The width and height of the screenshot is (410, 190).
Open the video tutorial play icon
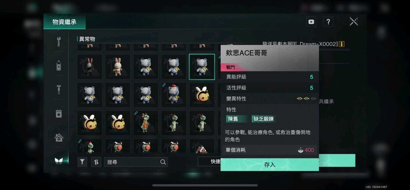coord(311,22)
